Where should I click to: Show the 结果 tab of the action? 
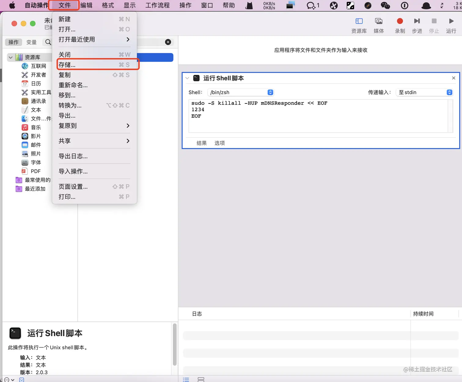[x=202, y=143]
